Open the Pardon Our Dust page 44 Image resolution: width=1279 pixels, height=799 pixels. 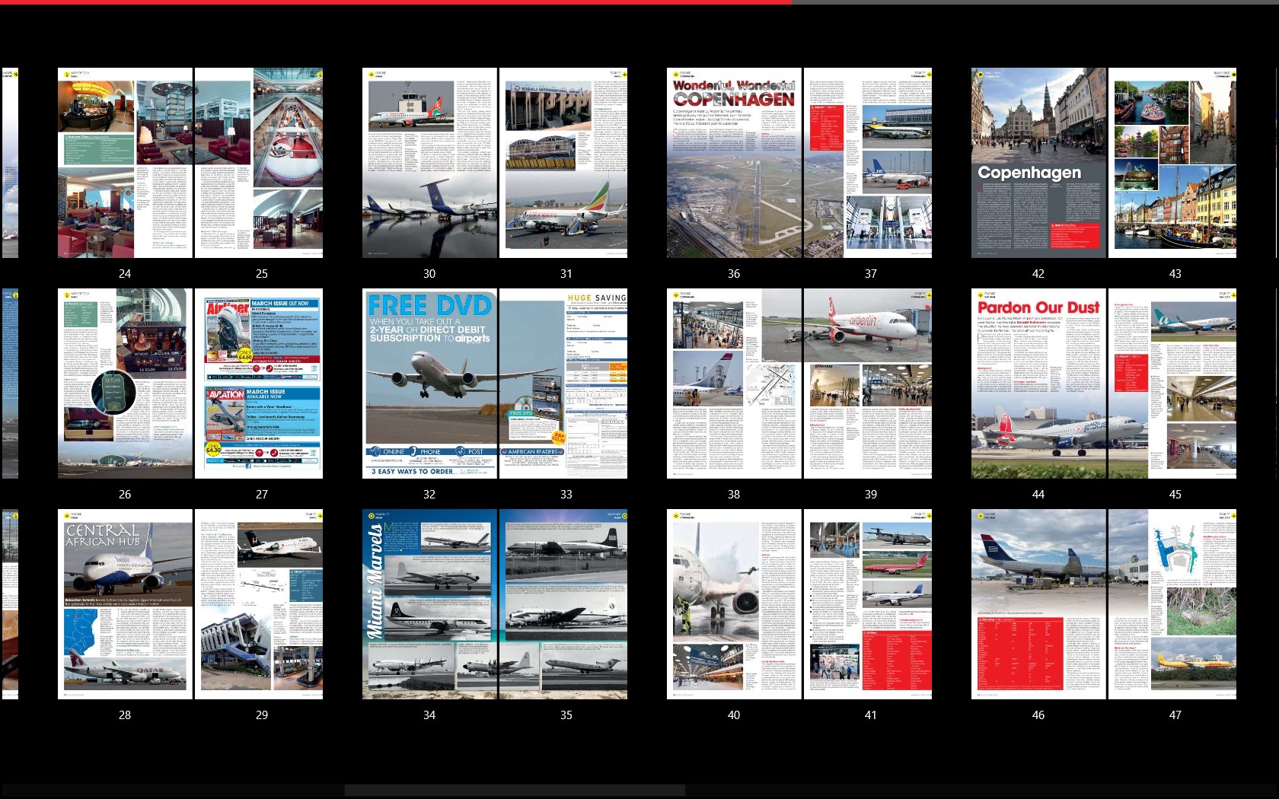coord(1038,384)
